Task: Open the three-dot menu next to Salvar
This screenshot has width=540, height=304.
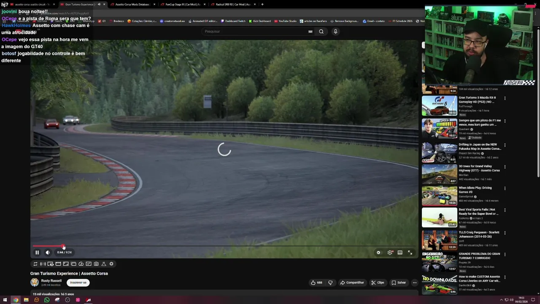Action: coord(415,282)
